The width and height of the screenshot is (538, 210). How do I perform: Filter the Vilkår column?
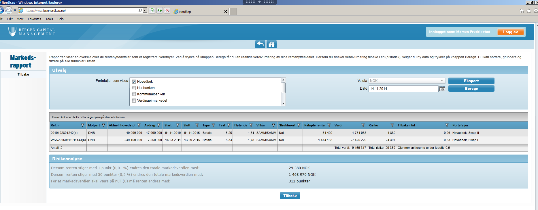pos(273,125)
